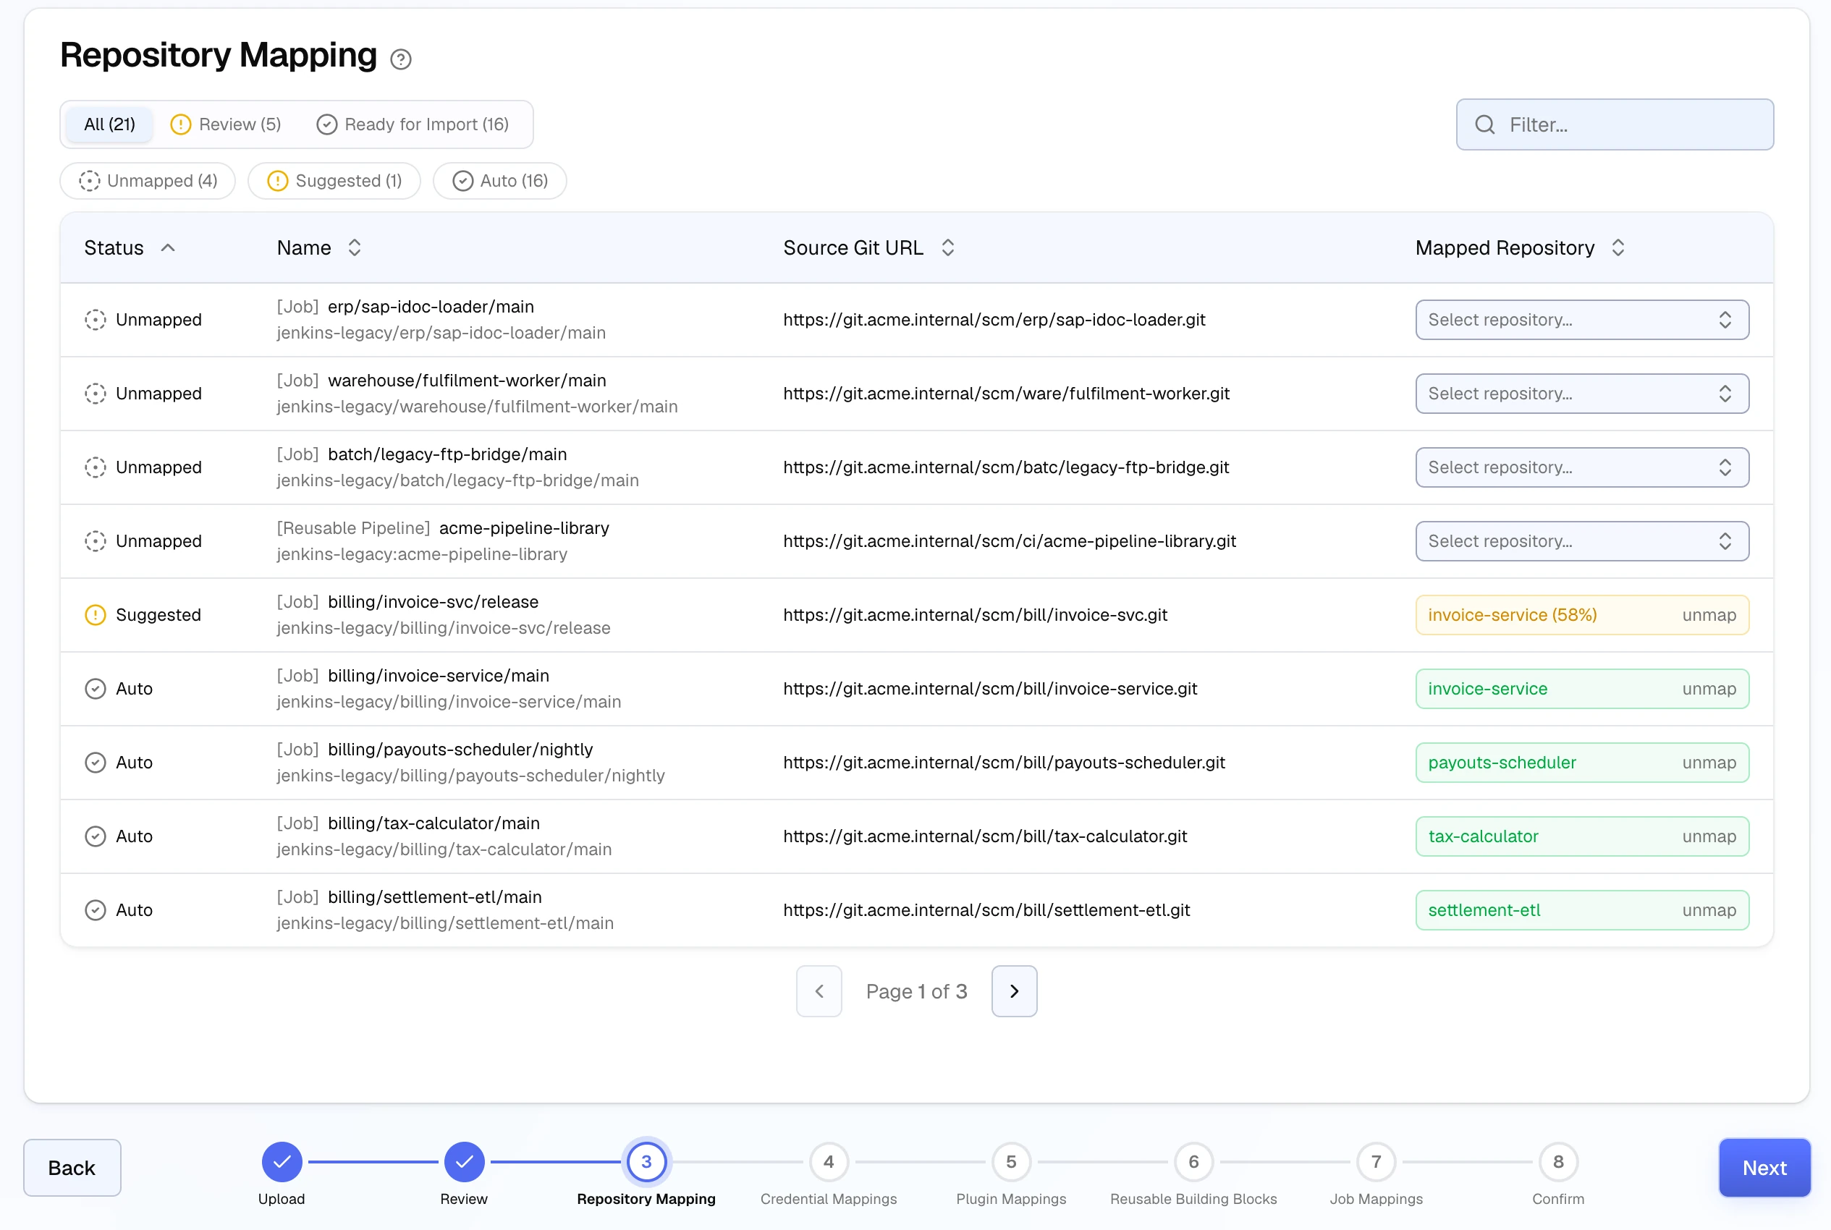Image resolution: width=1831 pixels, height=1230 pixels.
Task: Open the repository dropdown for fulfilment-worker
Action: (x=1581, y=394)
